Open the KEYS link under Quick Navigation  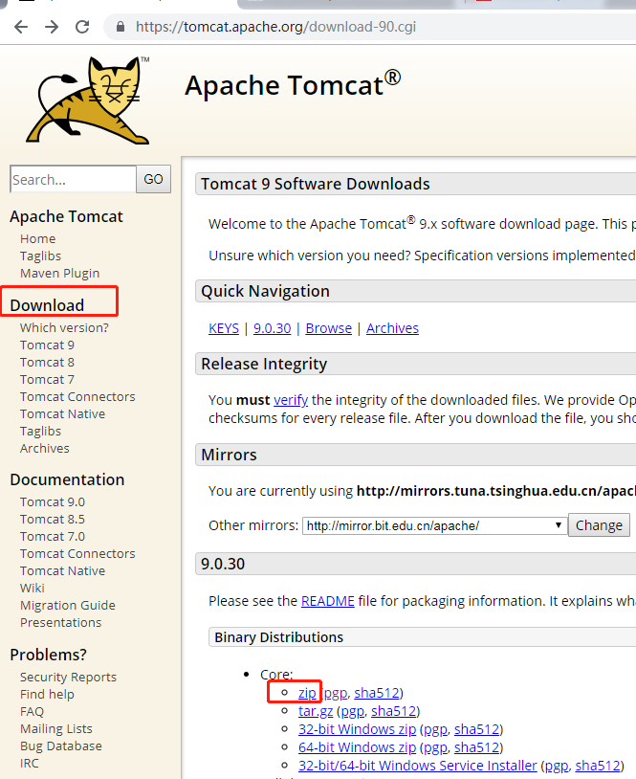coord(223,327)
